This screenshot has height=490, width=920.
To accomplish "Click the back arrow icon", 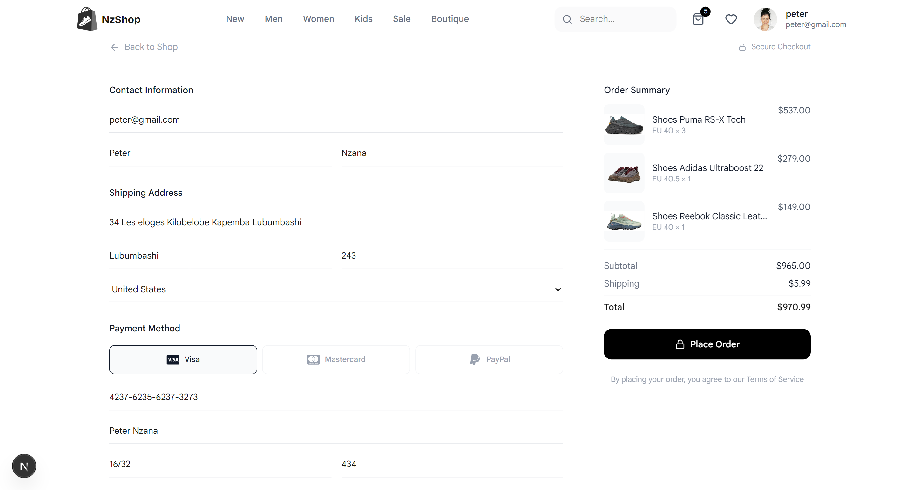I will click(x=114, y=47).
